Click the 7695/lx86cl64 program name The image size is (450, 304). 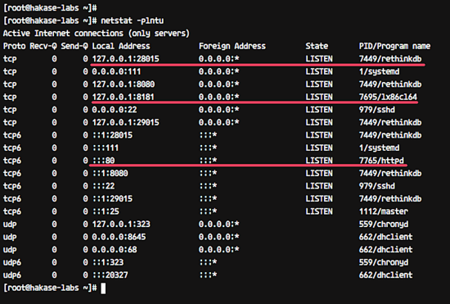tap(388, 97)
